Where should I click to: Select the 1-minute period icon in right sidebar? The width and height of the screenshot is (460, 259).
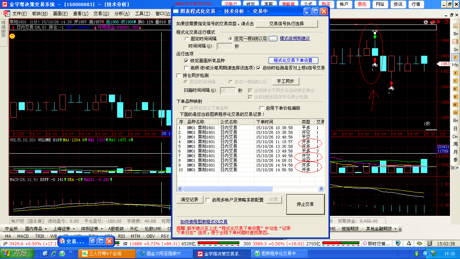pos(455,57)
